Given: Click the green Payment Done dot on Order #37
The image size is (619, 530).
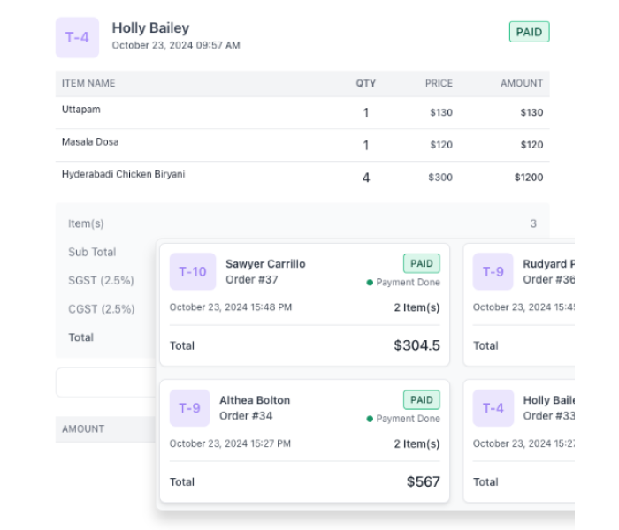Looking at the screenshot, I should (x=370, y=283).
